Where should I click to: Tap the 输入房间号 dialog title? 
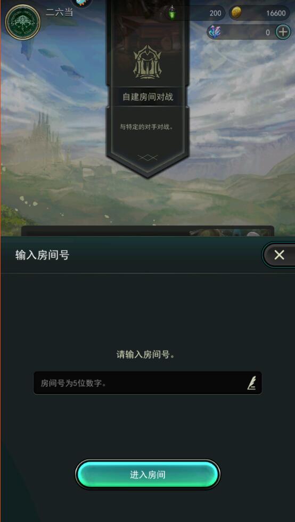(42, 255)
